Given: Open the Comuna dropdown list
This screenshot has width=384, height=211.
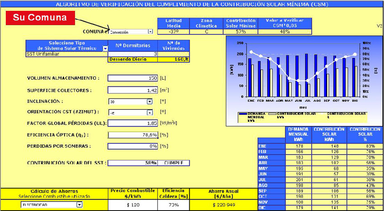Looking at the screenshot, I should 150,32.
